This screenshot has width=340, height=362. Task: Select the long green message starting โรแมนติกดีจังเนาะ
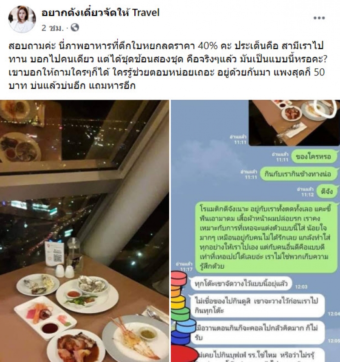(x=266, y=237)
